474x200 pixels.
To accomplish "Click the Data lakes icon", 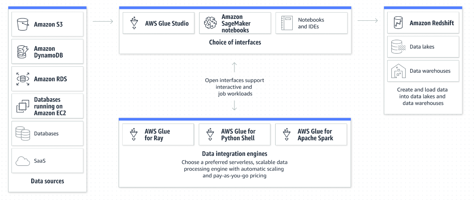I will coord(398,47).
